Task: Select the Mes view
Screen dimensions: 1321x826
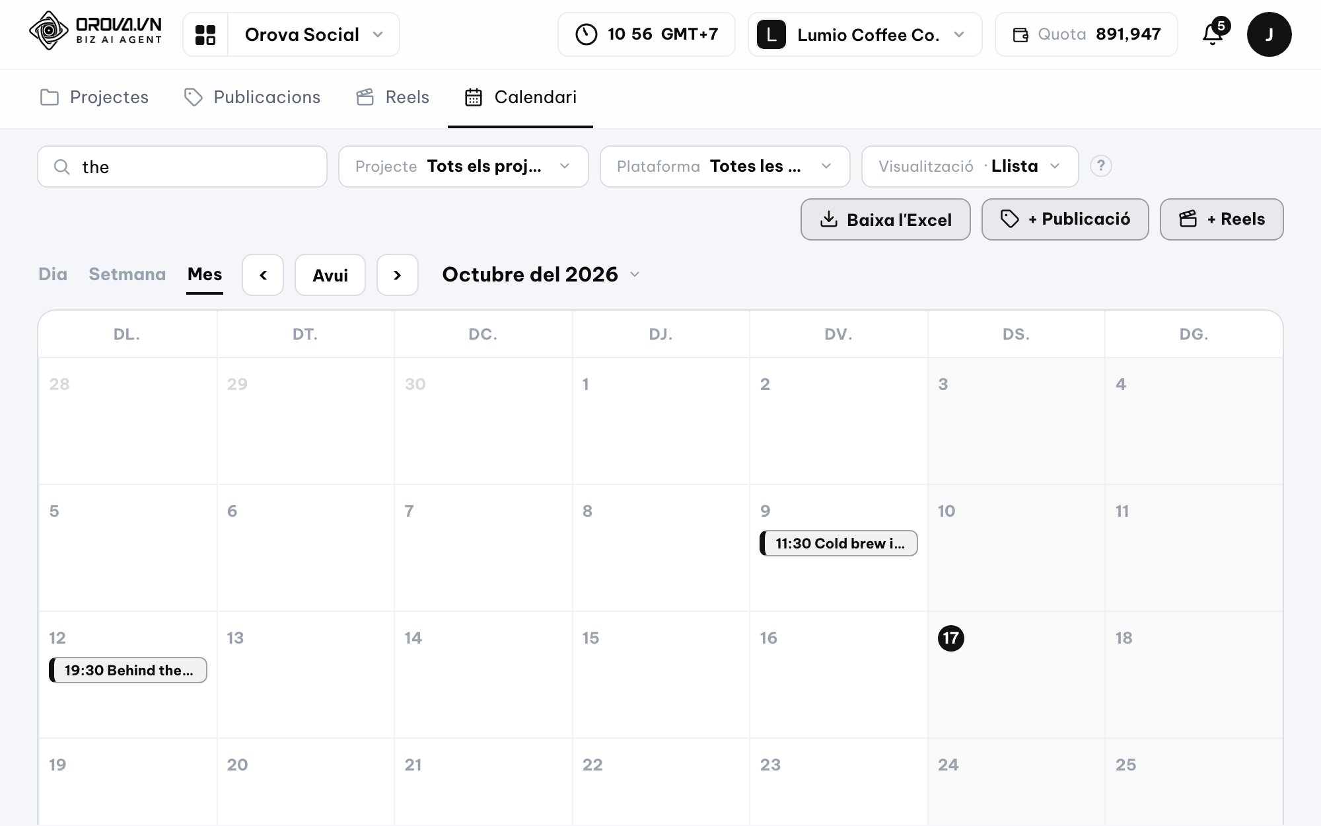Action: (205, 274)
